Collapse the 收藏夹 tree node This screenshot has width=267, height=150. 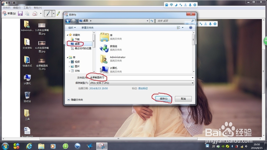coord(68,35)
